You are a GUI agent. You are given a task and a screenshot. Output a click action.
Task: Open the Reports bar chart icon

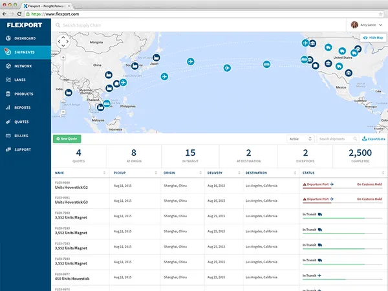(x=8, y=107)
